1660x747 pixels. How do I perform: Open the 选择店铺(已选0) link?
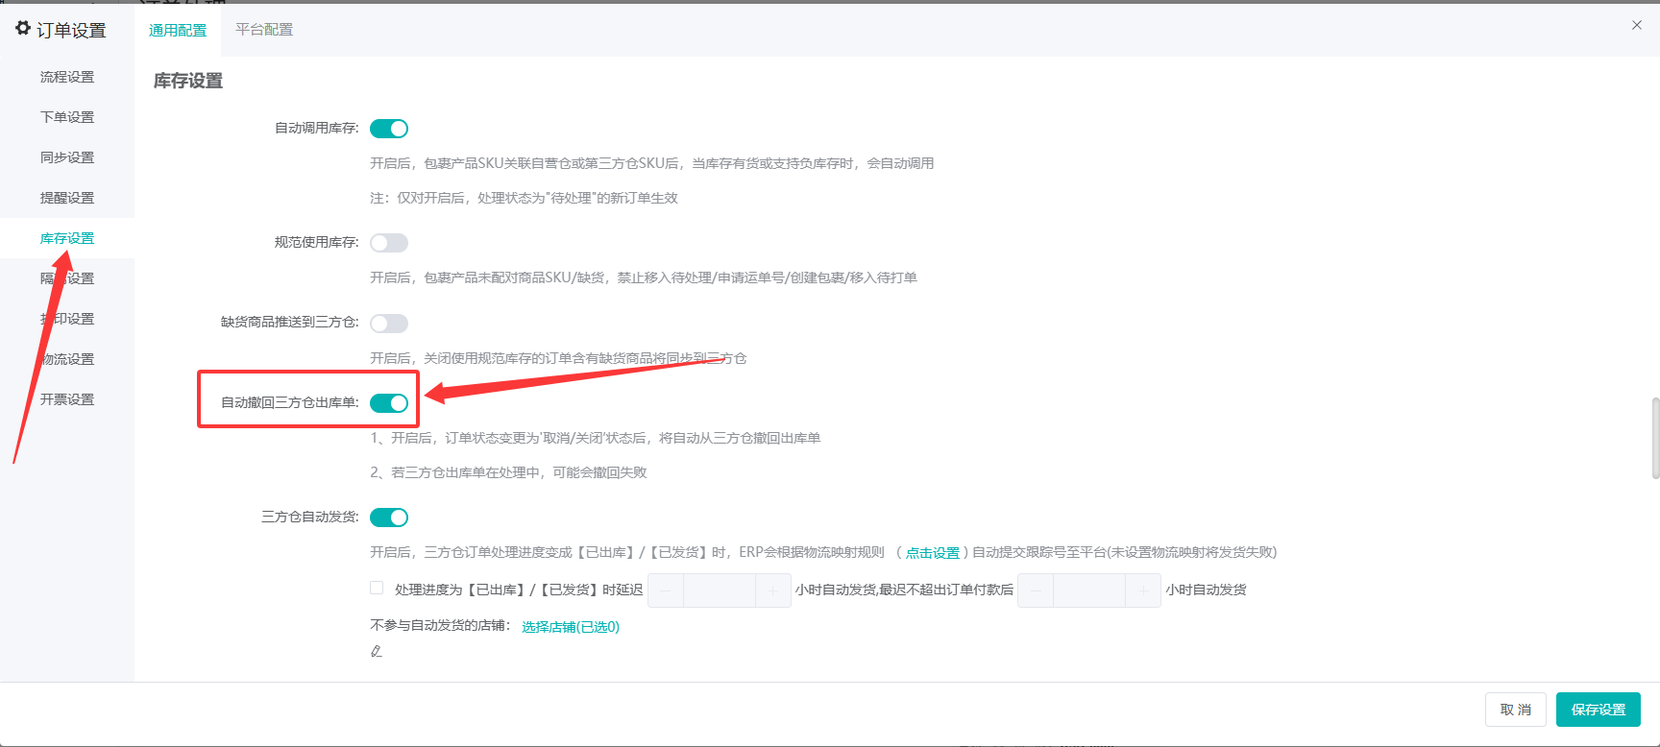pos(571,627)
